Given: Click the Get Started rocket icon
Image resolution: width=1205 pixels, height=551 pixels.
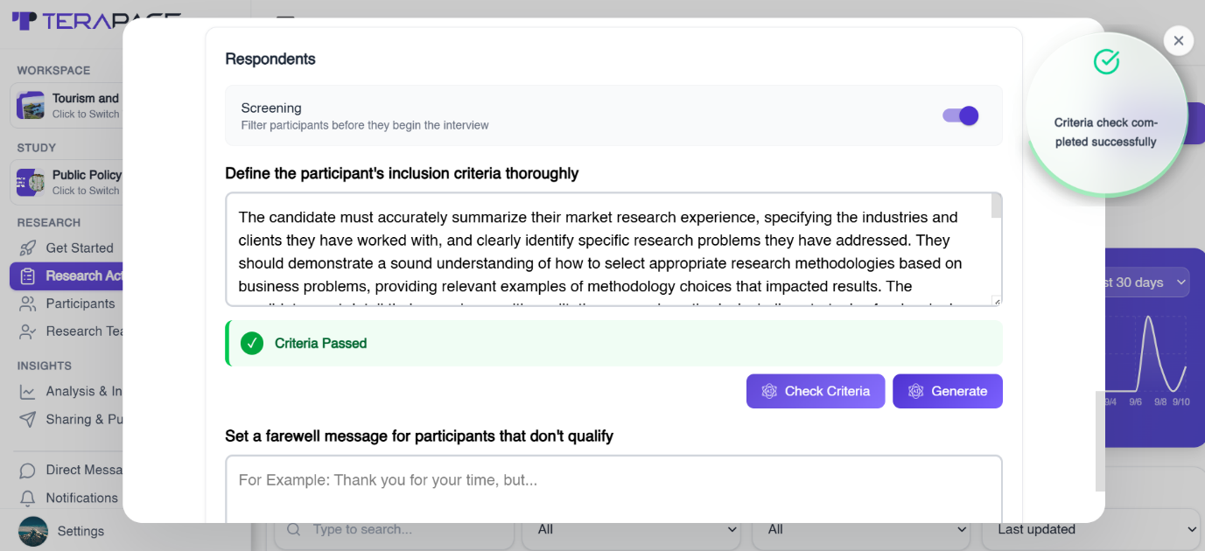Looking at the screenshot, I should [x=28, y=248].
